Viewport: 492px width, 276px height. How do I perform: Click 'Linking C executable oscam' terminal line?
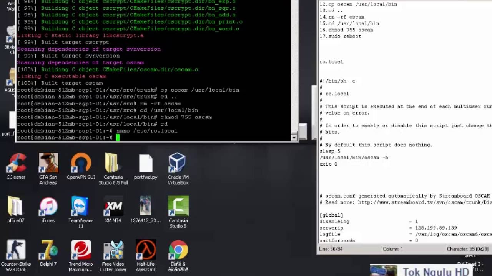point(61,76)
